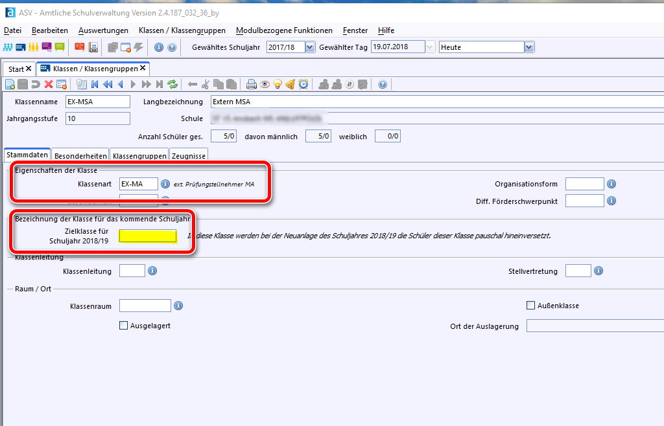Open the Datei menu
This screenshot has height=426, width=664.
point(12,30)
